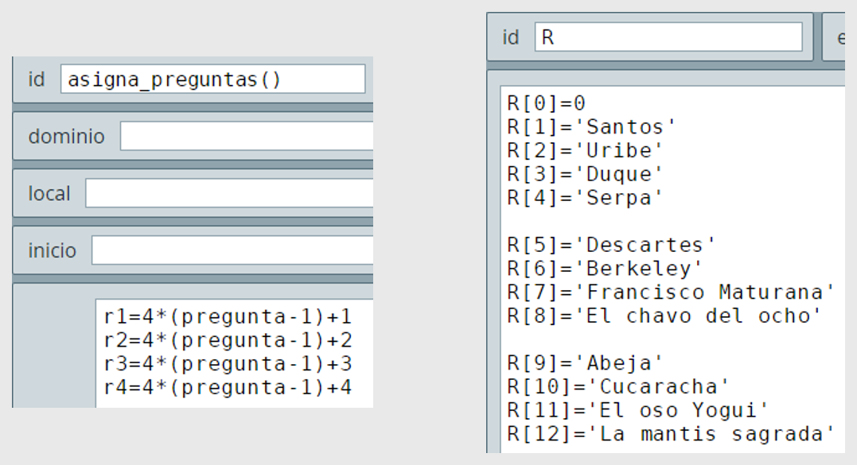The image size is (857, 465).
Task: Click the id field containing R
Action: (668, 37)
